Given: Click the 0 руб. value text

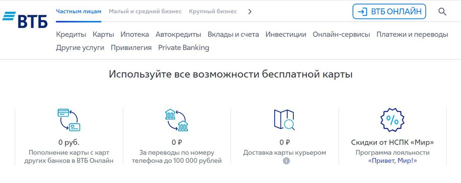Looking at the screenshot, I should pyautogui.click(x=69, y=143).
